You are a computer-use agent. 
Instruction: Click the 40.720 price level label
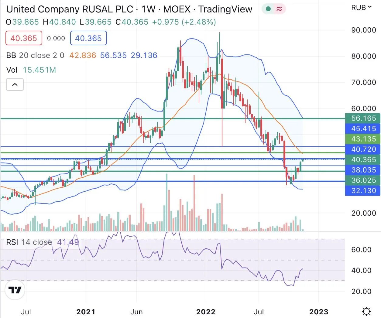(363, 149)
